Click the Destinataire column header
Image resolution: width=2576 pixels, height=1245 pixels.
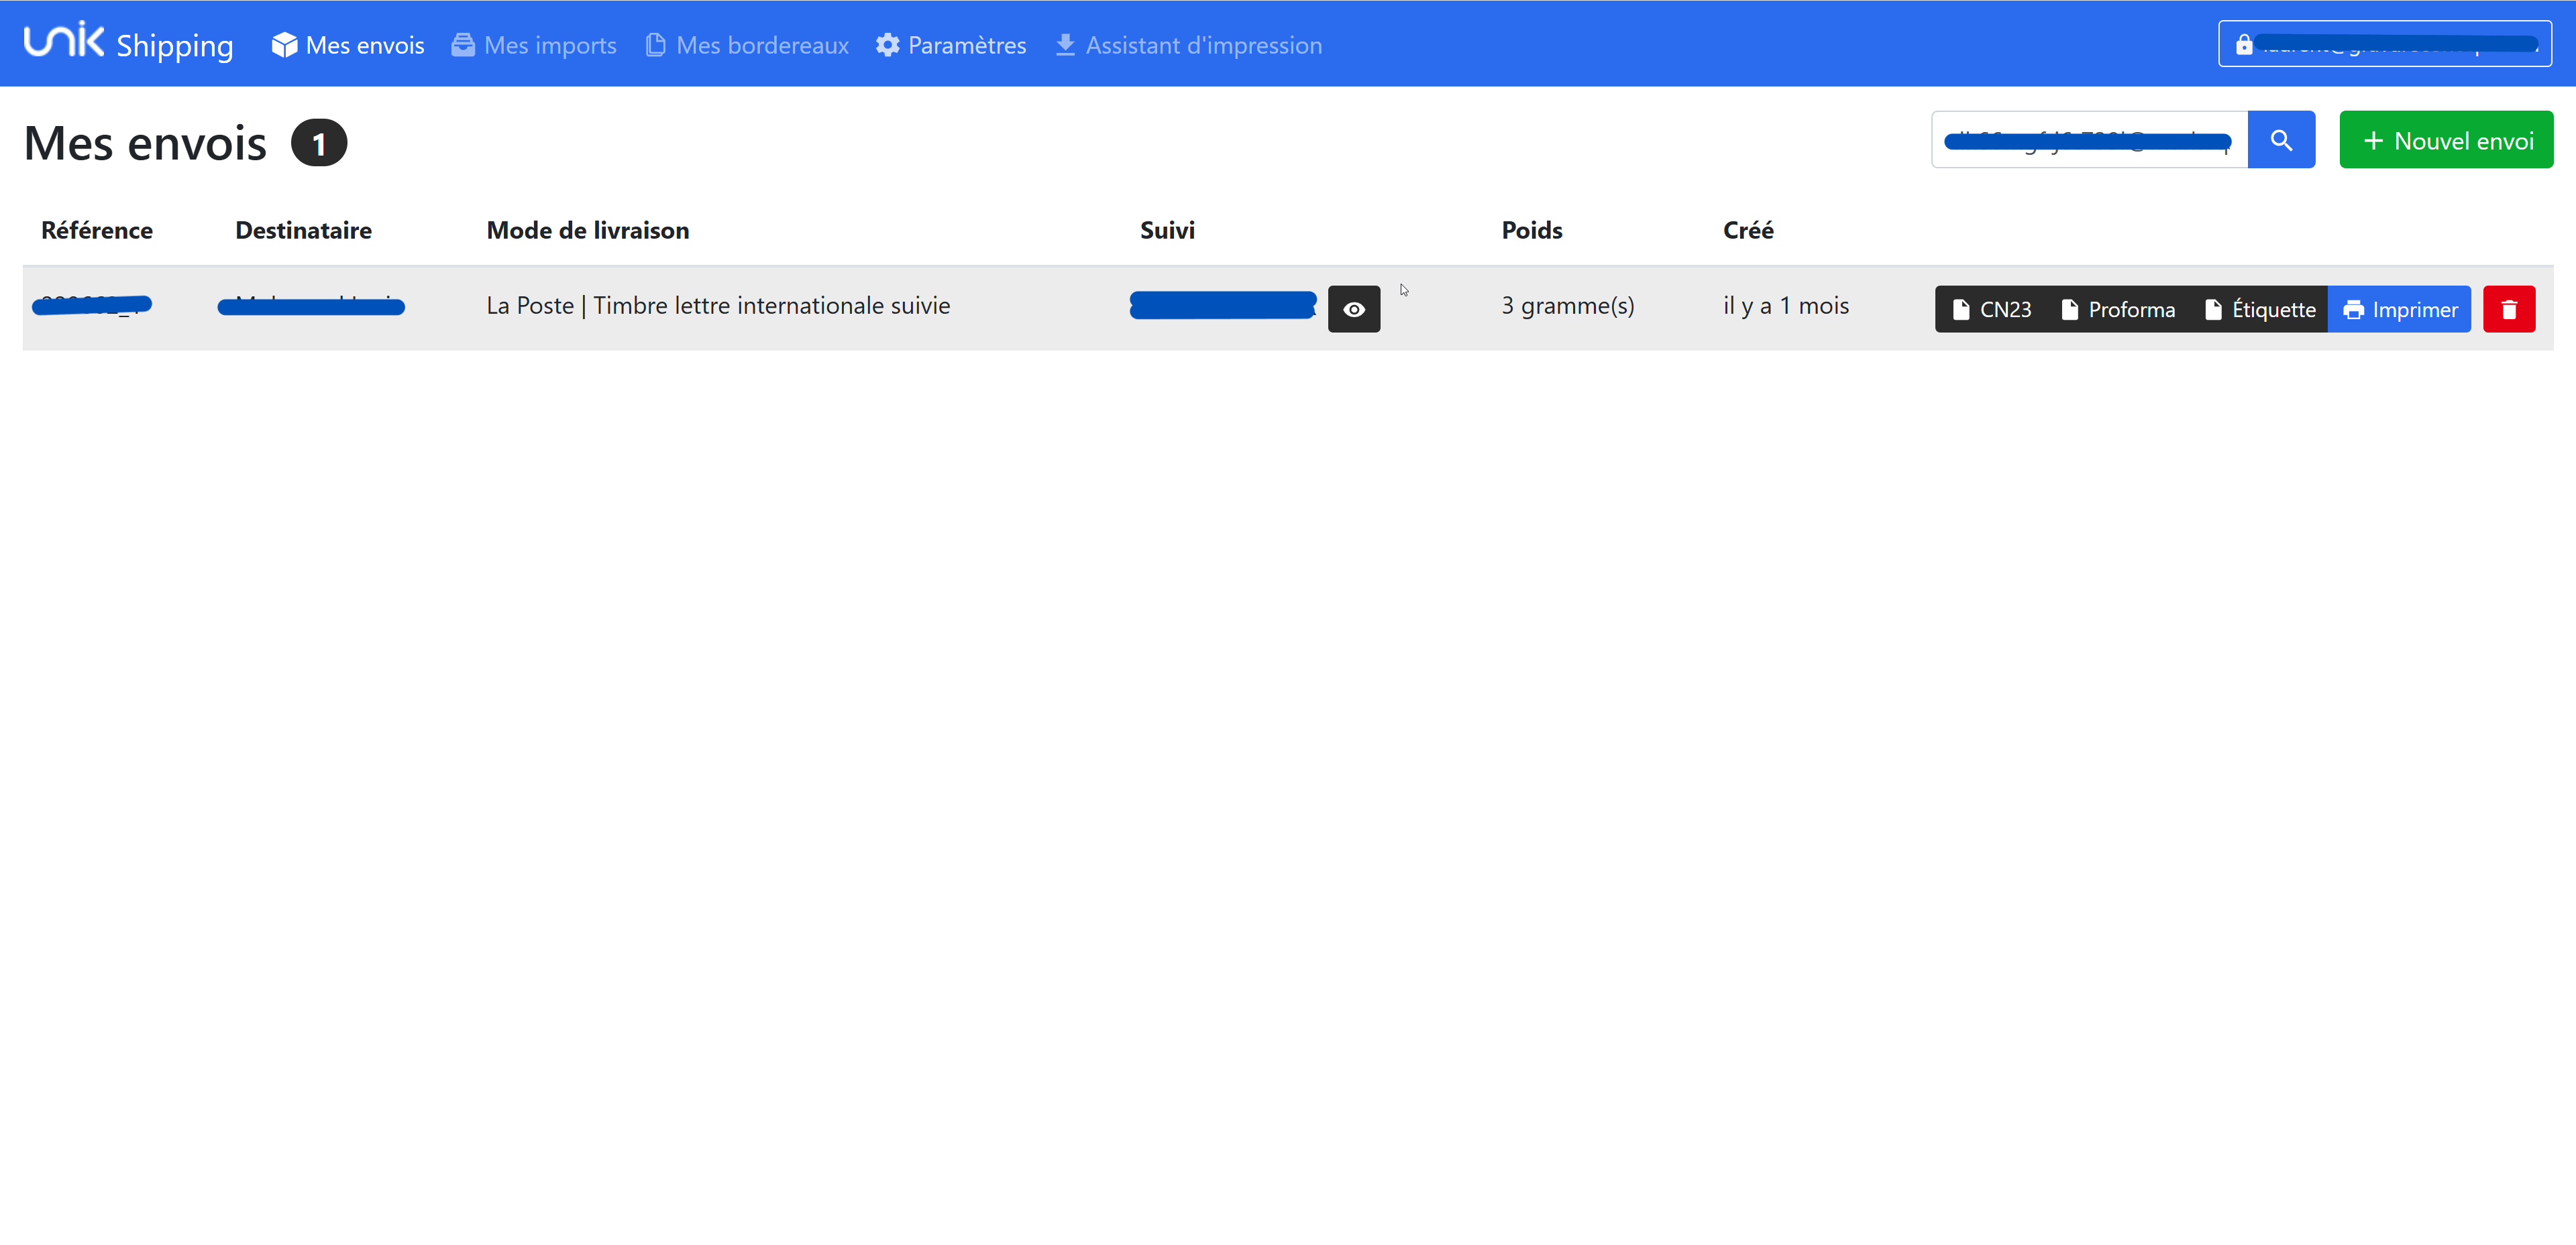click(303, 230)
